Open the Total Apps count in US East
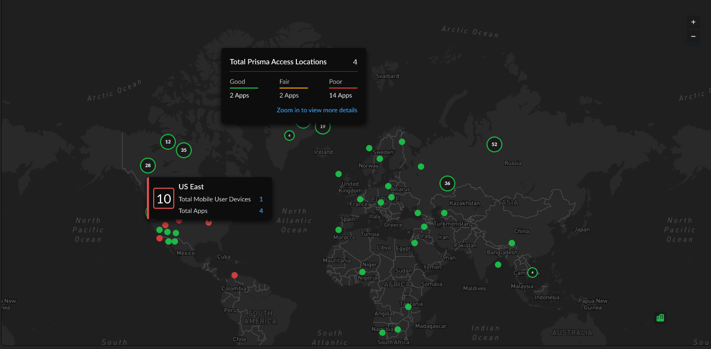Image resolution: width=711 pixels, height=349 pixels. tap(261, 211)
